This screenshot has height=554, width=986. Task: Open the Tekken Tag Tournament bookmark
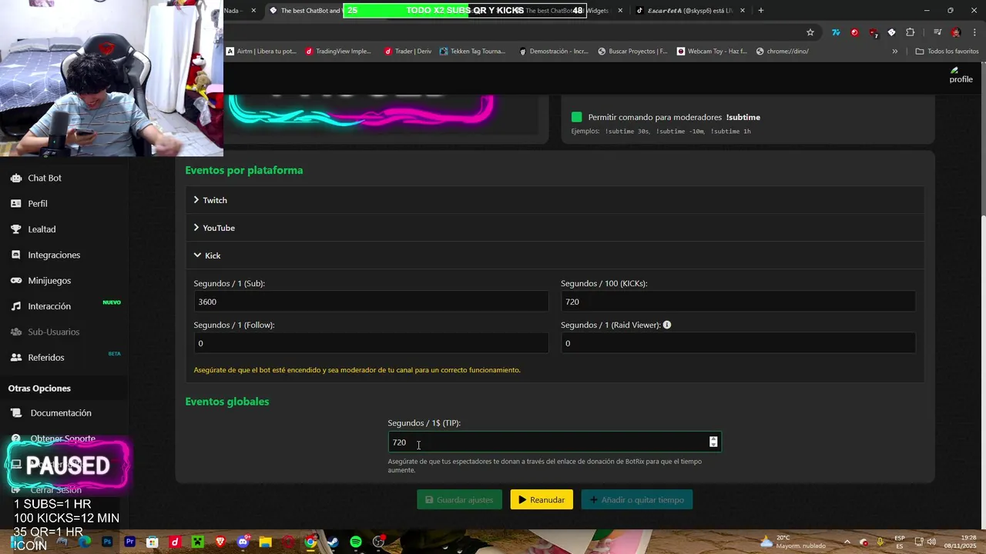[472, 52]
